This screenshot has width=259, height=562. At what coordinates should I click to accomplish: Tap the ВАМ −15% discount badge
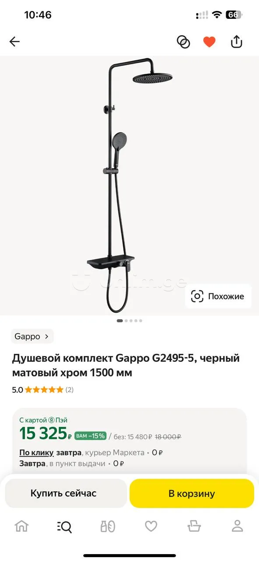pyautogui.click(x=90, y=436)
